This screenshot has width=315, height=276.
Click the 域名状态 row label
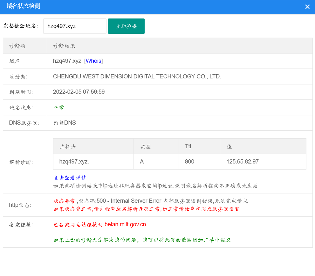point(21,108)
